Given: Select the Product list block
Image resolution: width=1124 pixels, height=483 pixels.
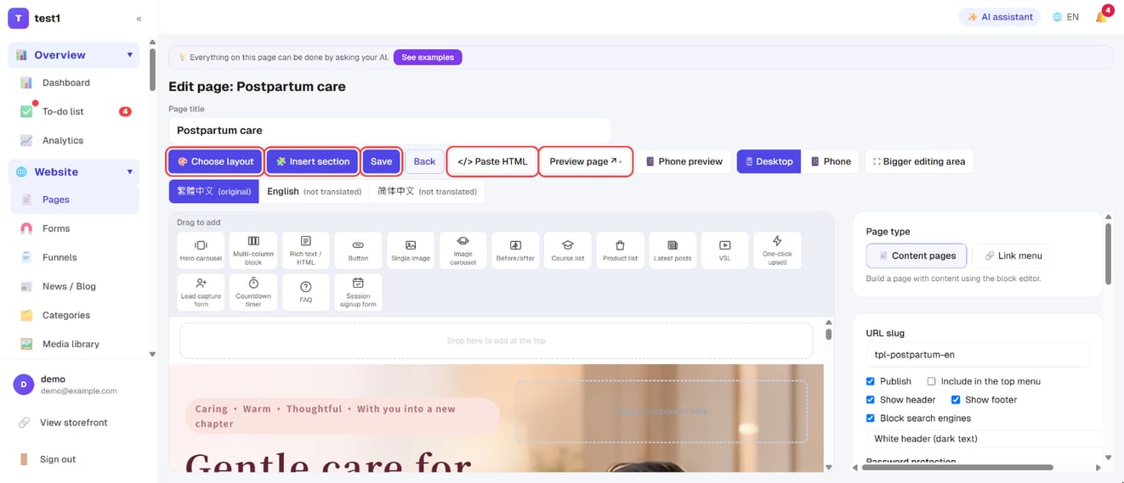Looking at the screenshot, I should [x=621, y=250].
